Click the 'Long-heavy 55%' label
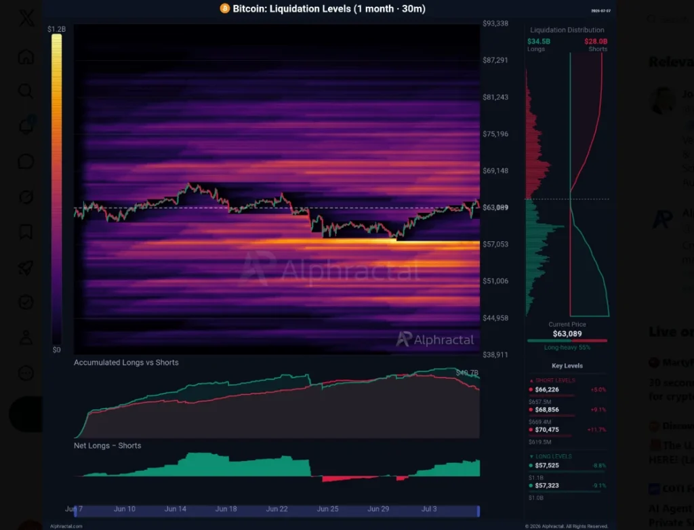The width and height of the screenshot is (694, 530). (567, 348)
